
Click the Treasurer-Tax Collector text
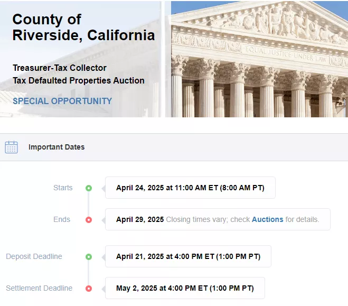pyautogui.click(x=60, y=68)
